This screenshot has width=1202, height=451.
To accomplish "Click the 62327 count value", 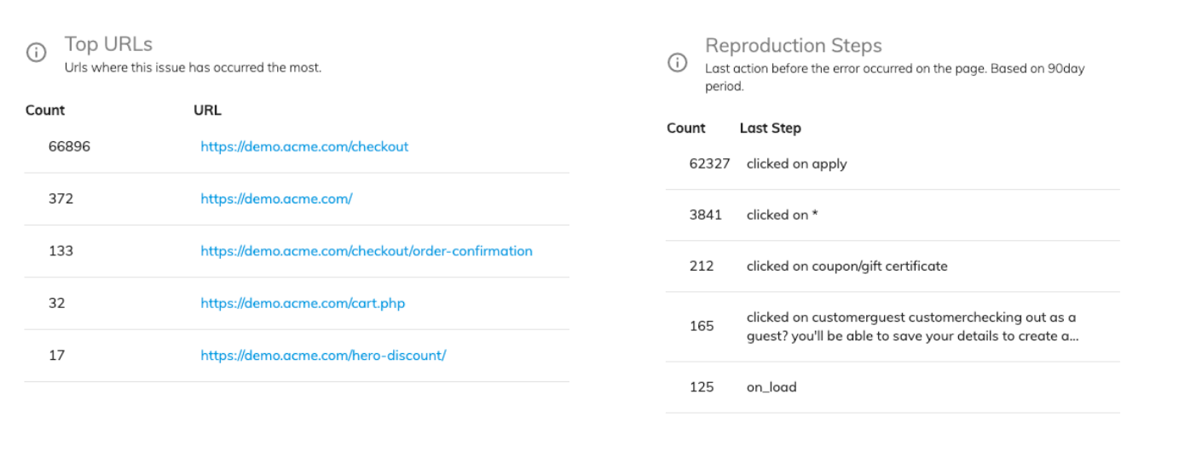I will pyautogui.click(x=710, y=163).
